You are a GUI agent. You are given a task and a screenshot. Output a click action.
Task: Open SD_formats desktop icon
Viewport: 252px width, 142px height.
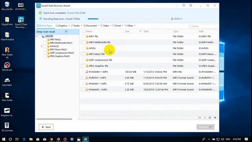point(7,127)
